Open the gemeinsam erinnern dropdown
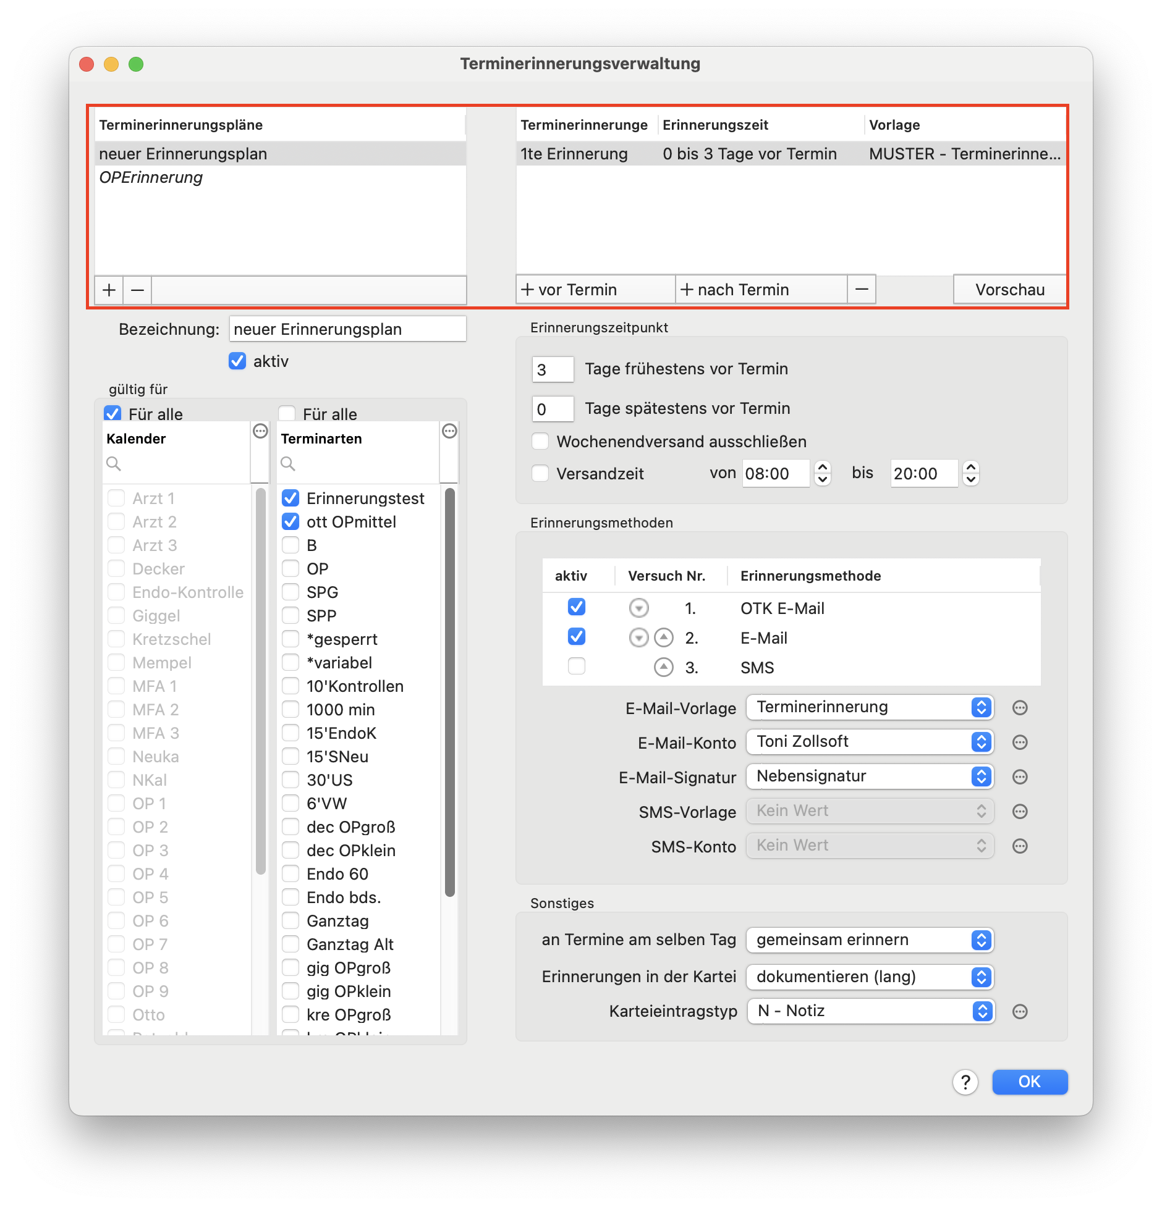 point(870,940)
